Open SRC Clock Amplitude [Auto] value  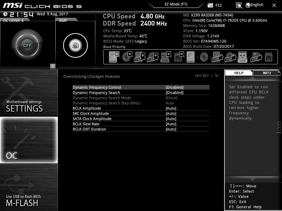coord(171,113)
